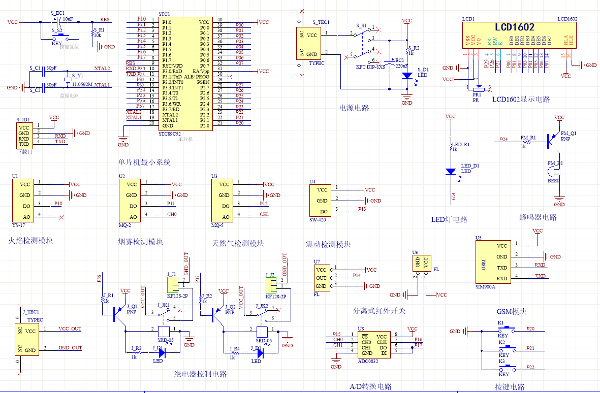This screenshot has height=393, width=600.
Task: Select the LED_R1 1k resistor
Action: point(451,147)
